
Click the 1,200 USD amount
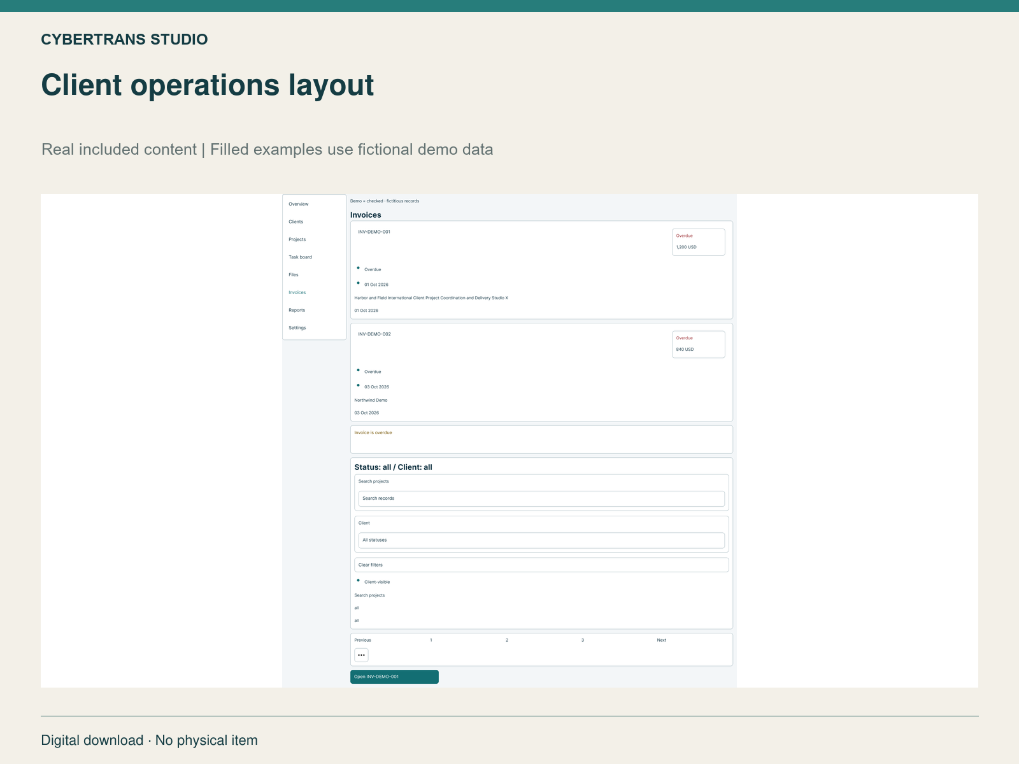pos(686,247)
